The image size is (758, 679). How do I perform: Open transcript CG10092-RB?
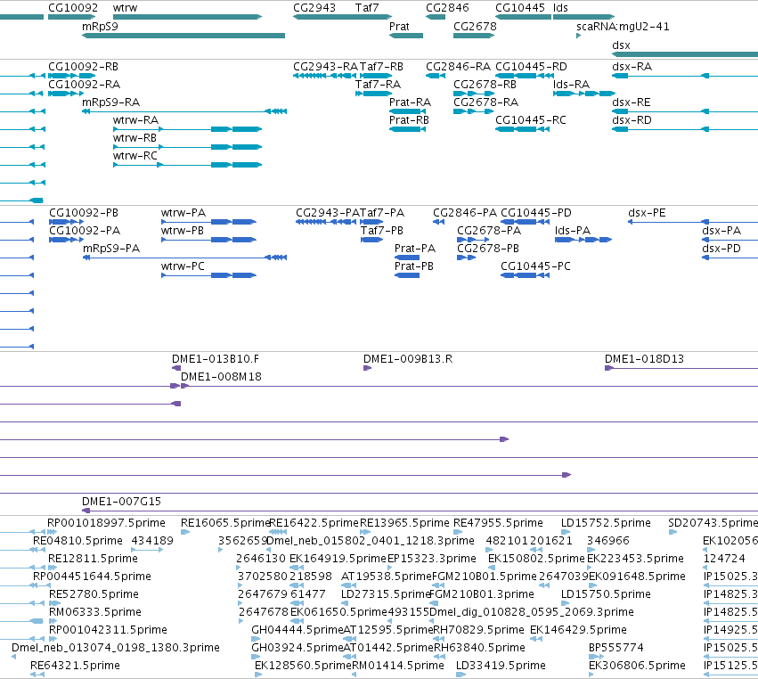coord(72,76)
